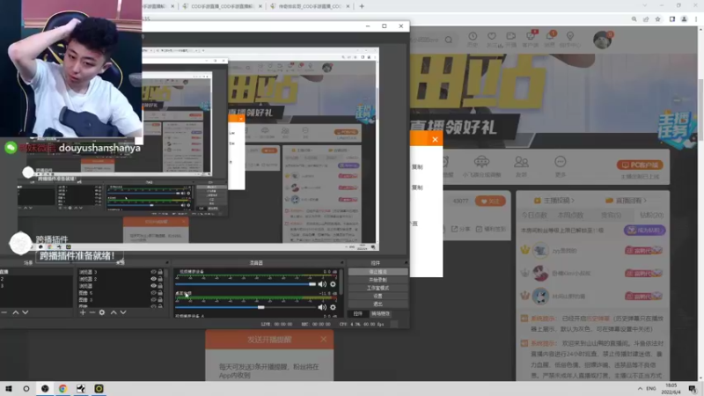The image size is (704, 396).
Task: Pop out the controls dock panel
Action: 406,262
